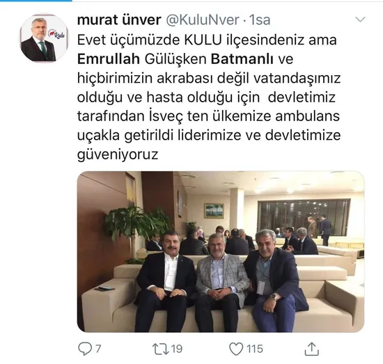Select the bold word Batmanlı
Viewport: 383px width, 364px height.
(242, 59)
